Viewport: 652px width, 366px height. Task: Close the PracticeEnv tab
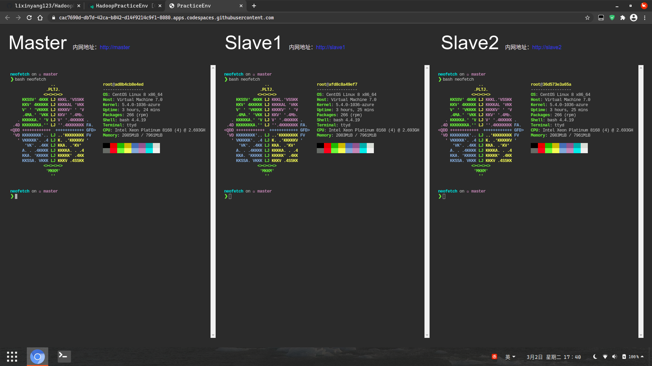tap(241, 6)
